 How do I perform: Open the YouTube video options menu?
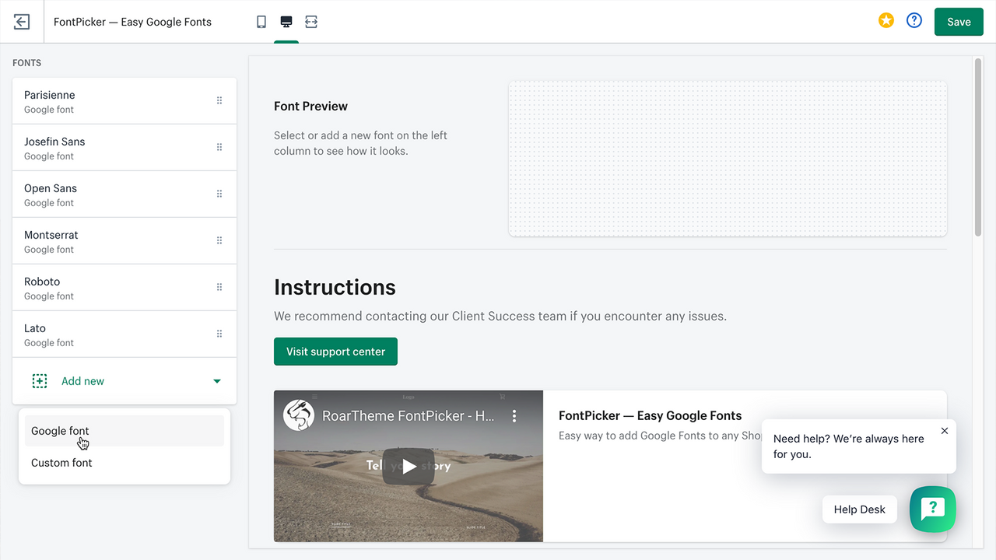coord(514,416)
